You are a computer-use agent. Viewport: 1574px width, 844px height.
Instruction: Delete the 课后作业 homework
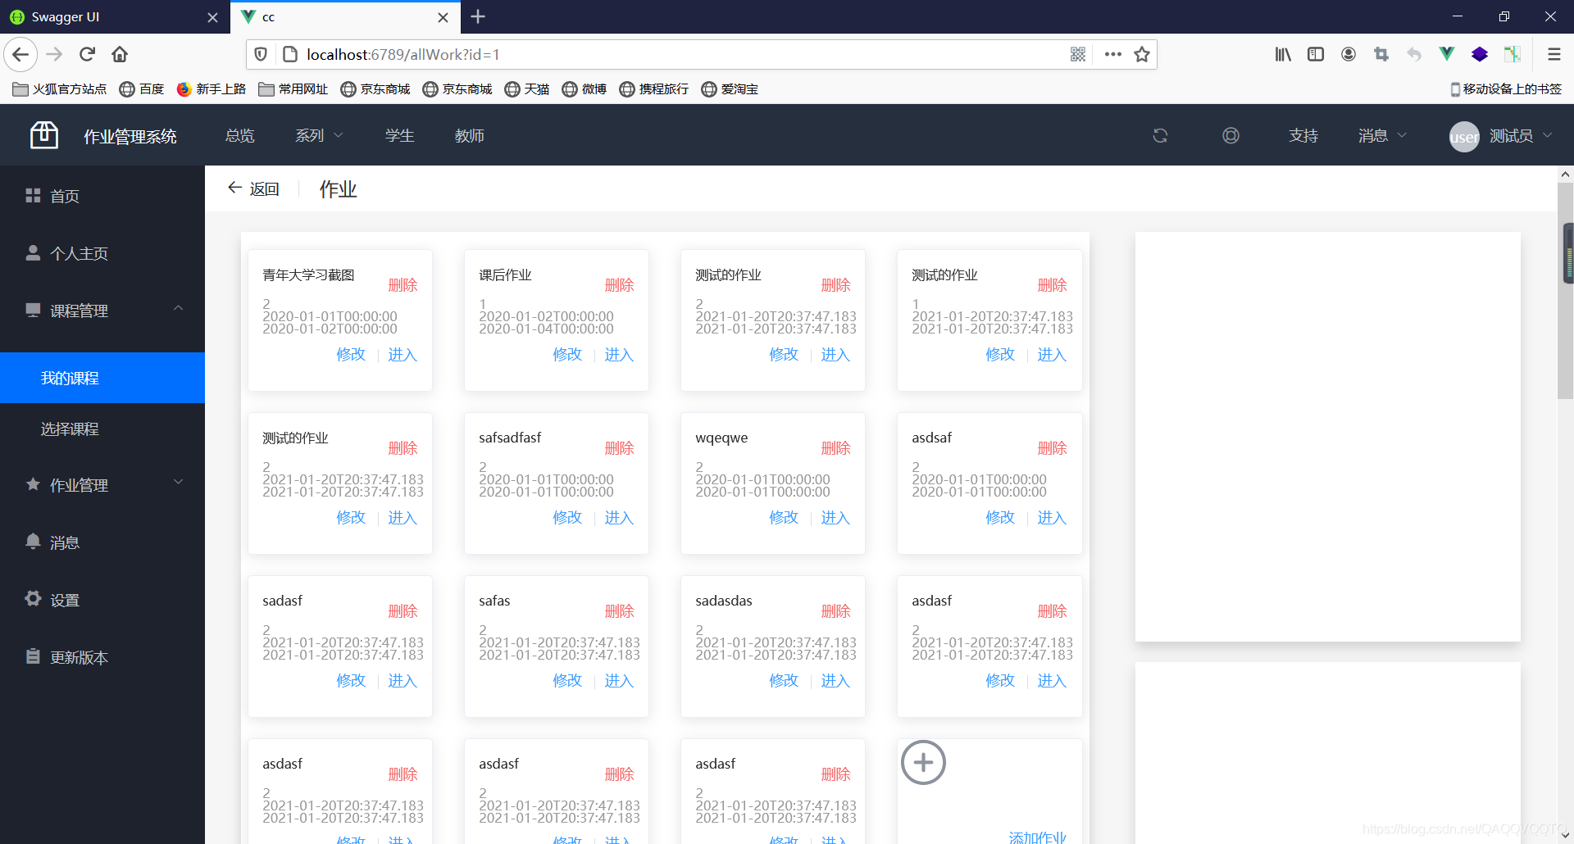[619, 284]
